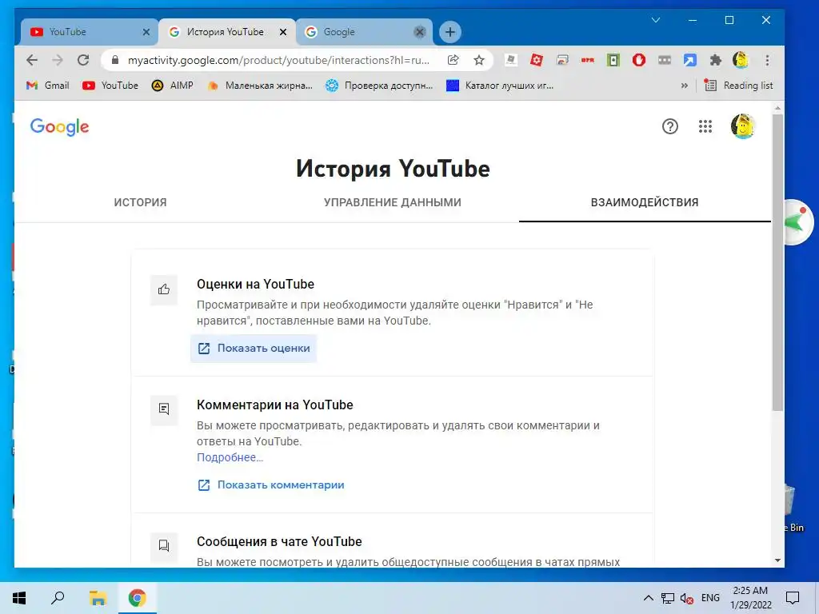Open Windows search from the taskbar
Viewport: 819px width, 614px height.
[x=58, y=598]
